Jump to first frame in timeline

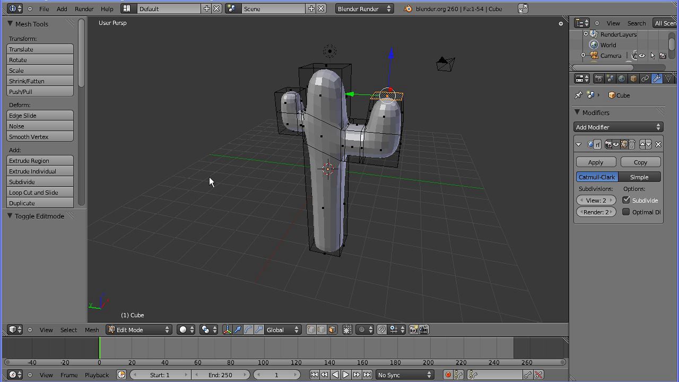click(x=314, y=375)
